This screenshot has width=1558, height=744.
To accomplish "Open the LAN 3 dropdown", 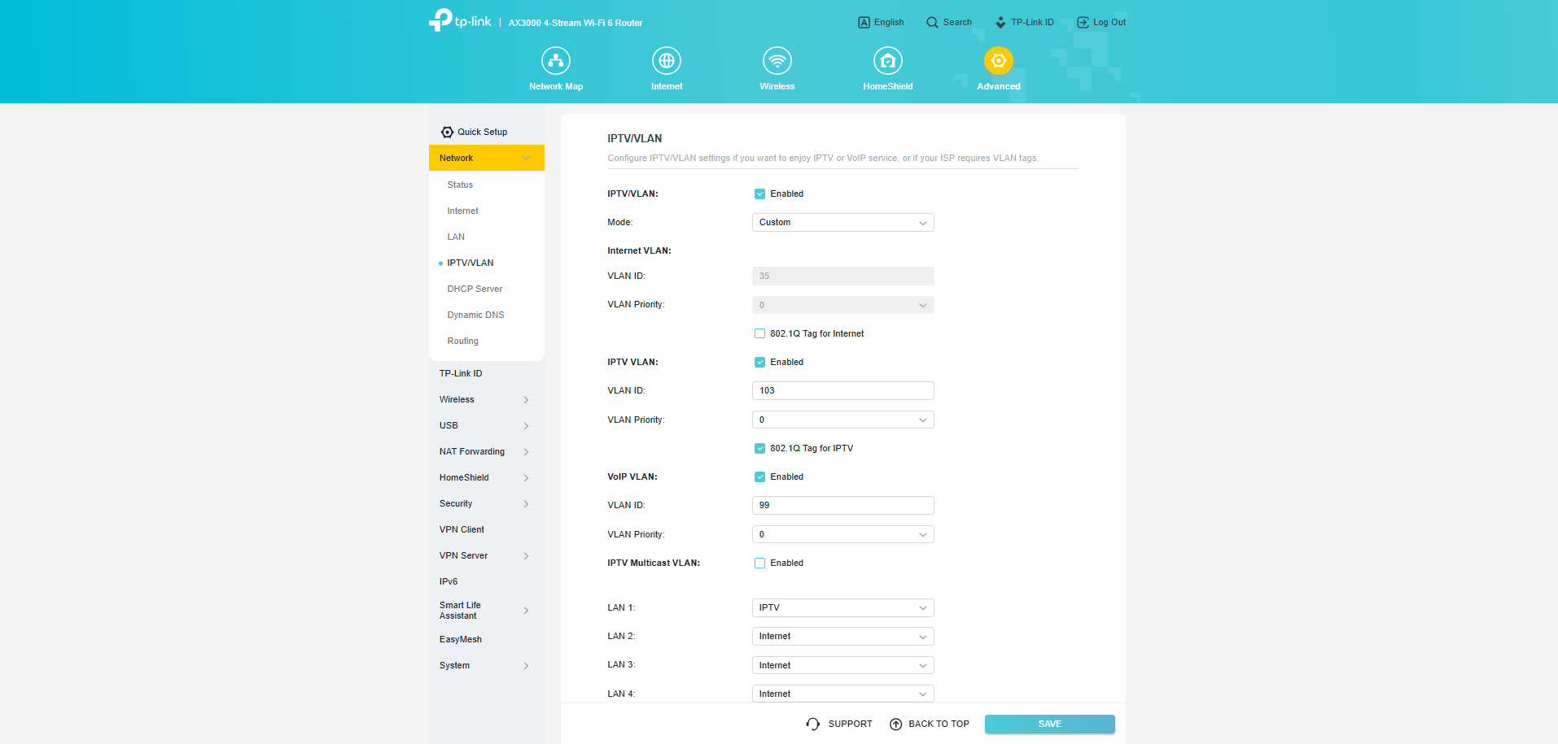I will 842,665.
